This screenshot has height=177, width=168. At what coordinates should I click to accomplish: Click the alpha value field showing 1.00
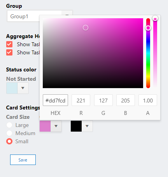pos(148,100)
